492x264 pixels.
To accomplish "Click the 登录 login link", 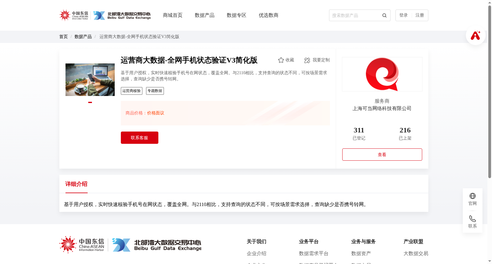I will pyautogui.click(x=403, y=15).
